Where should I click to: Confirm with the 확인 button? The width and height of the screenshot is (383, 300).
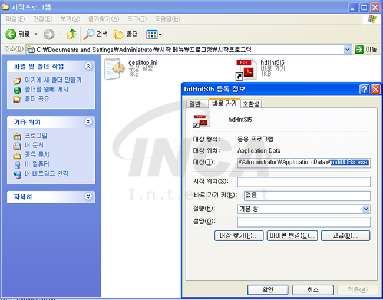tap(268, 290)
